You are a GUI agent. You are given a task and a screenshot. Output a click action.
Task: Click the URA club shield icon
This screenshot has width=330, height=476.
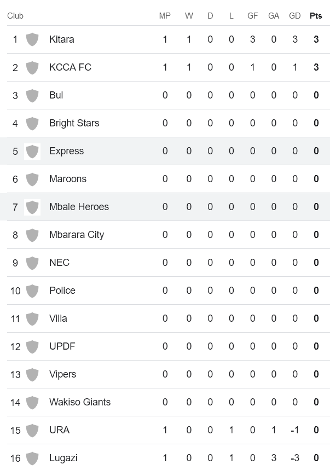pos(32,430)
